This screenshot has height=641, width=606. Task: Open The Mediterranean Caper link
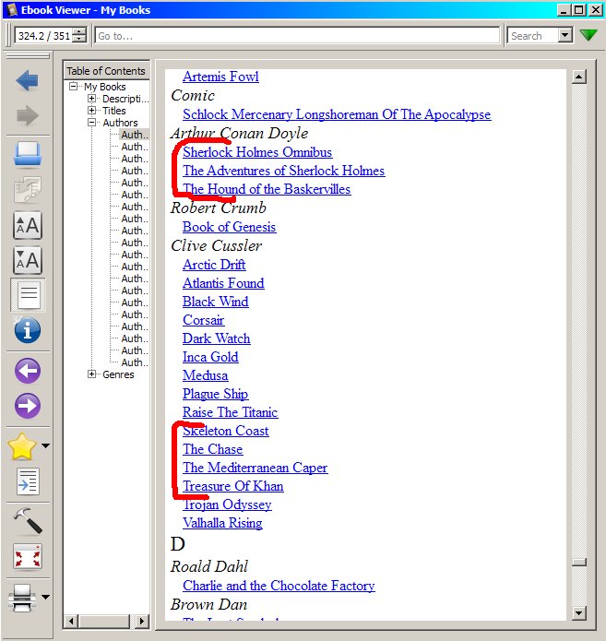(255, 468)
